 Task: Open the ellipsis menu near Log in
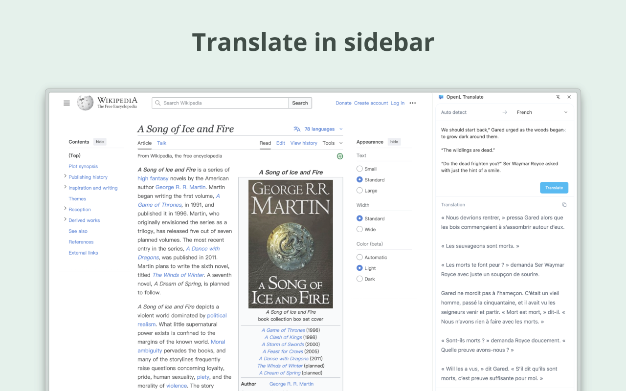click(412, 103)
